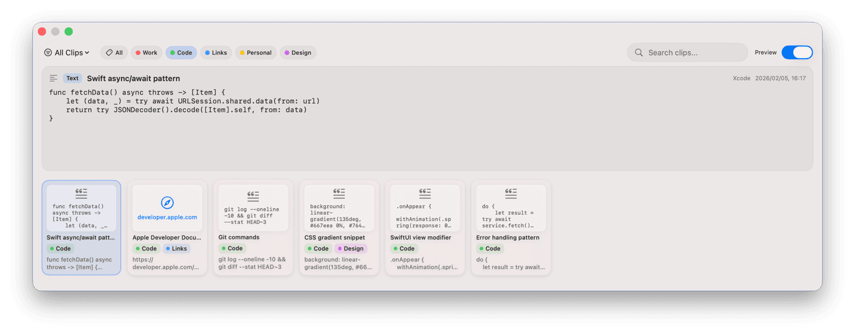Image resolution: width=855 pixels, height=334 pixels.
Task: Select the All tag filter
Action: (114, 53)
